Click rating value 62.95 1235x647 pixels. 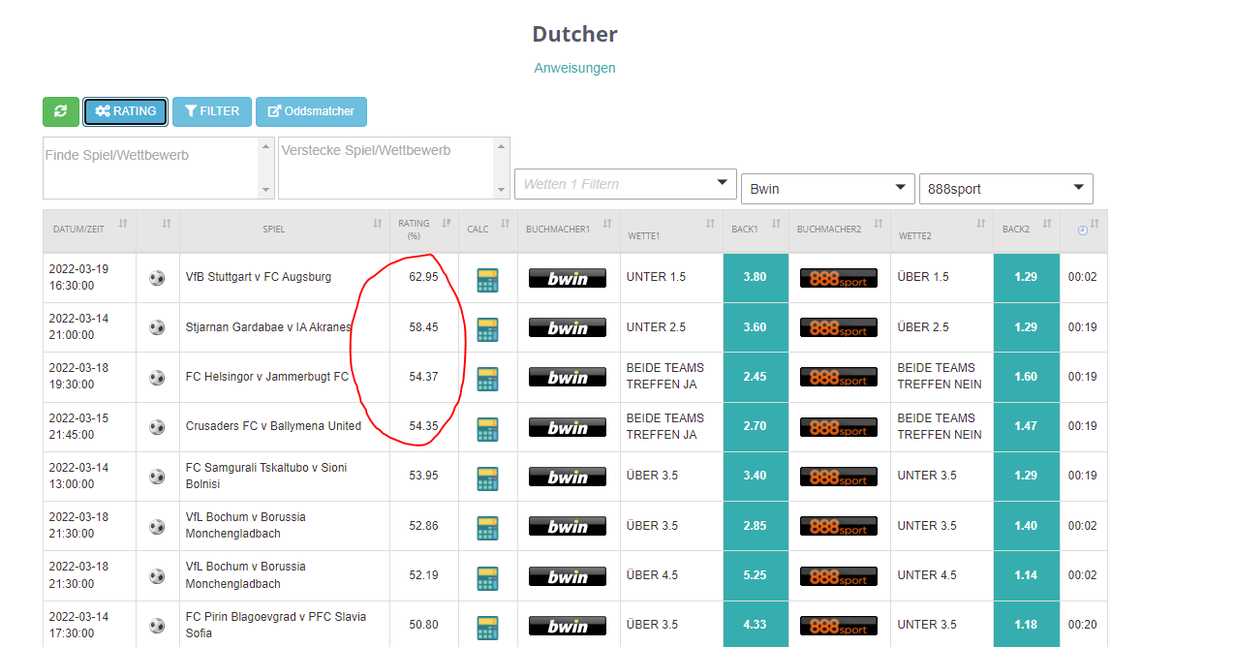tap(423, 277)
